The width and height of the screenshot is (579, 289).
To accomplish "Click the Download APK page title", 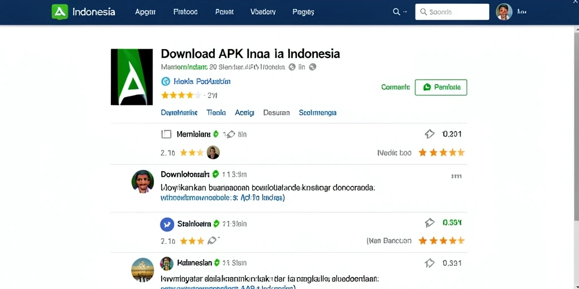I will [x=250, y=54].
